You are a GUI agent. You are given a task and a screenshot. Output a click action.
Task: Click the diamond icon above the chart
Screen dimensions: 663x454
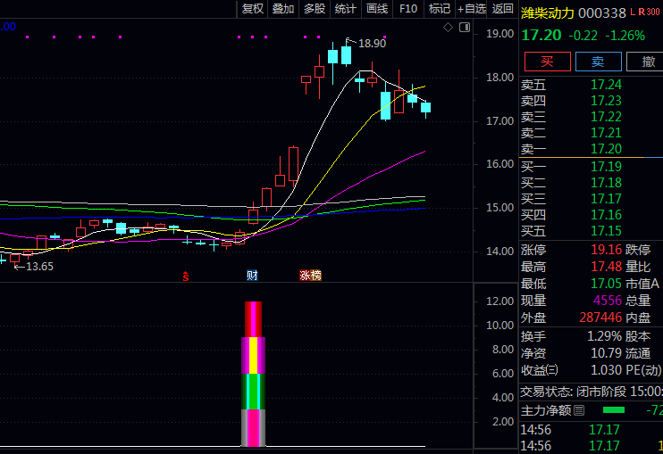pos(448,28)
